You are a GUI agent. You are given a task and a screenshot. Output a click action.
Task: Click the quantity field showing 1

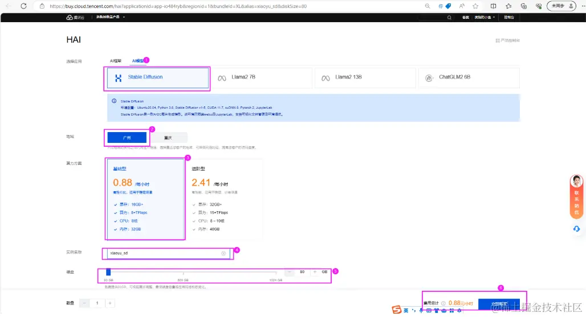97,303
